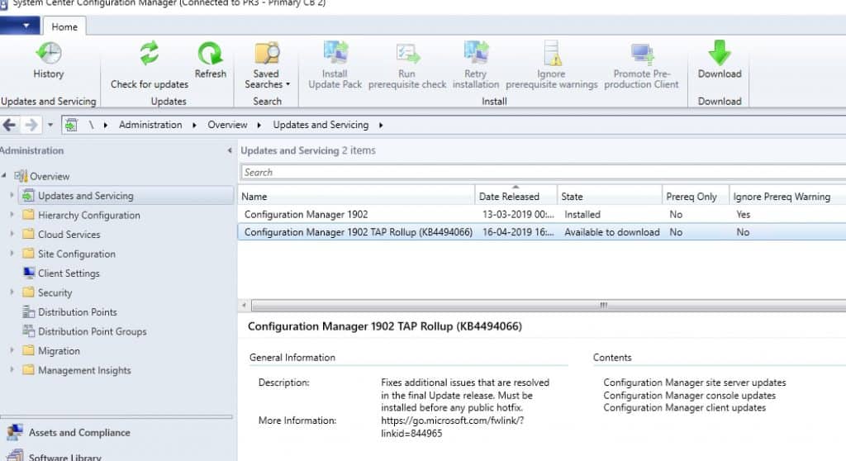Click Management Insights folder icon
The height and width of the screenshot is (461, 846).
click(x=29, y=370)
